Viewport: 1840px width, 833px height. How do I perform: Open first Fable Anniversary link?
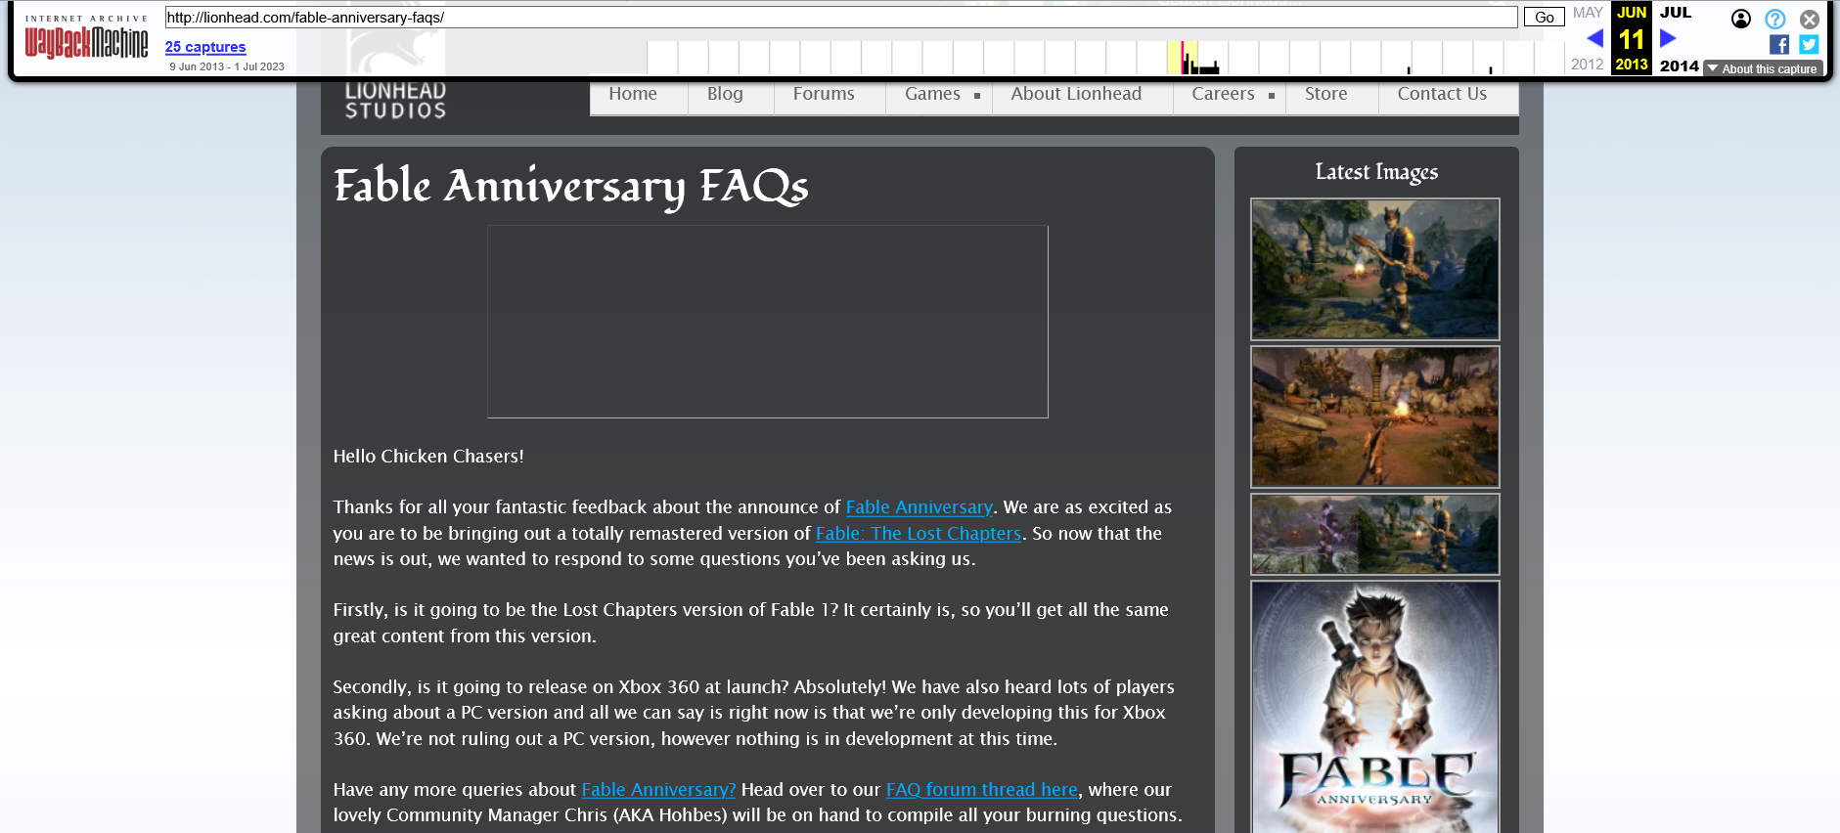919,507
